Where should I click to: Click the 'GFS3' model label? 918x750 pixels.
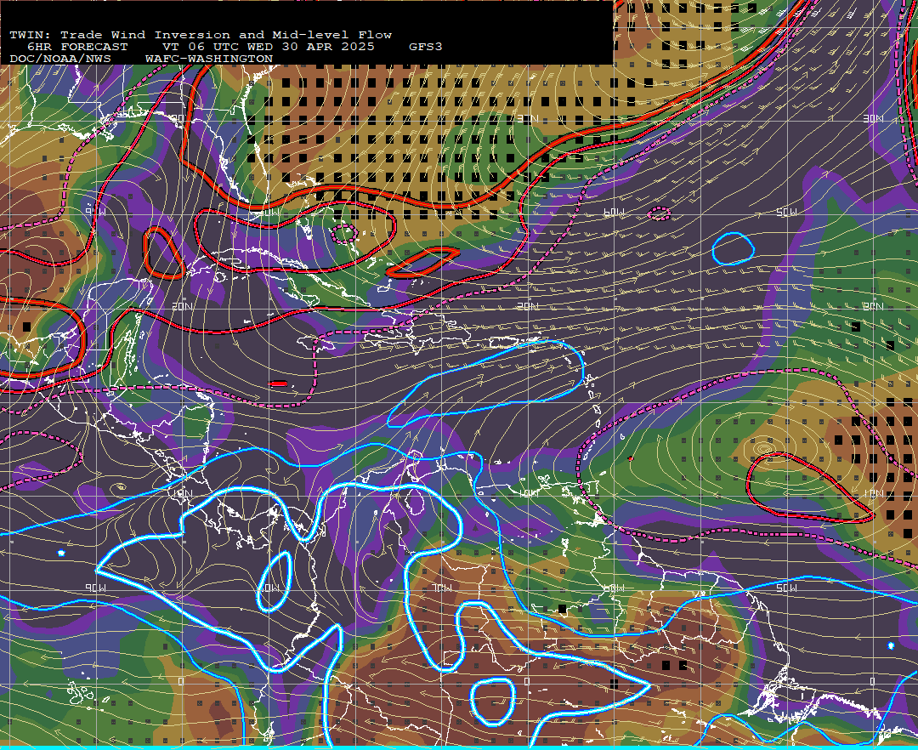pyautogui.click(x=426, y=47)
